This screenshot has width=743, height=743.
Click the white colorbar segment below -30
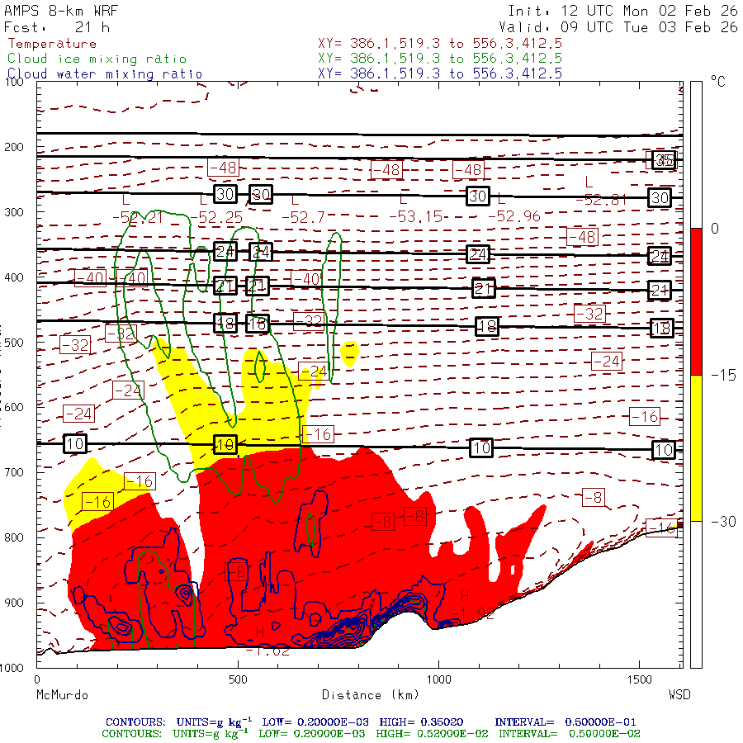click(x=696, y=594)
